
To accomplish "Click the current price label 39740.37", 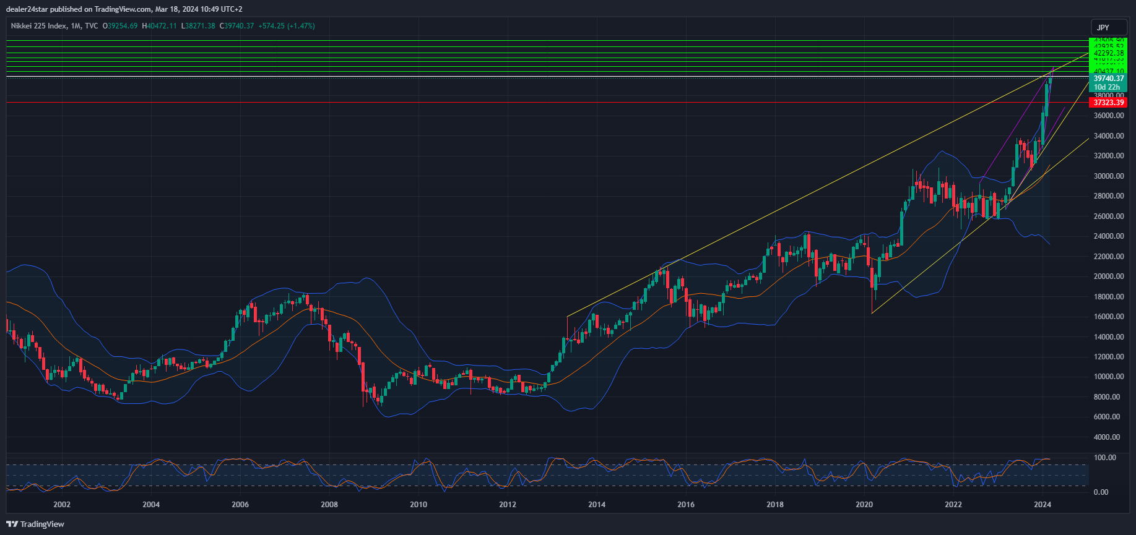I will [x=1108, y=79].
